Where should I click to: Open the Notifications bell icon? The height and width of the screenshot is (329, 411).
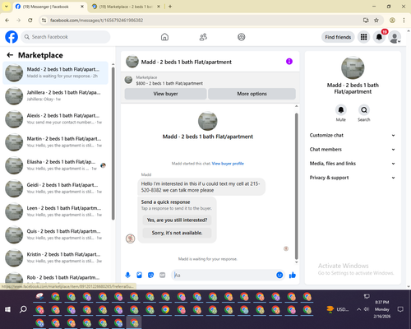coord(379,37)
